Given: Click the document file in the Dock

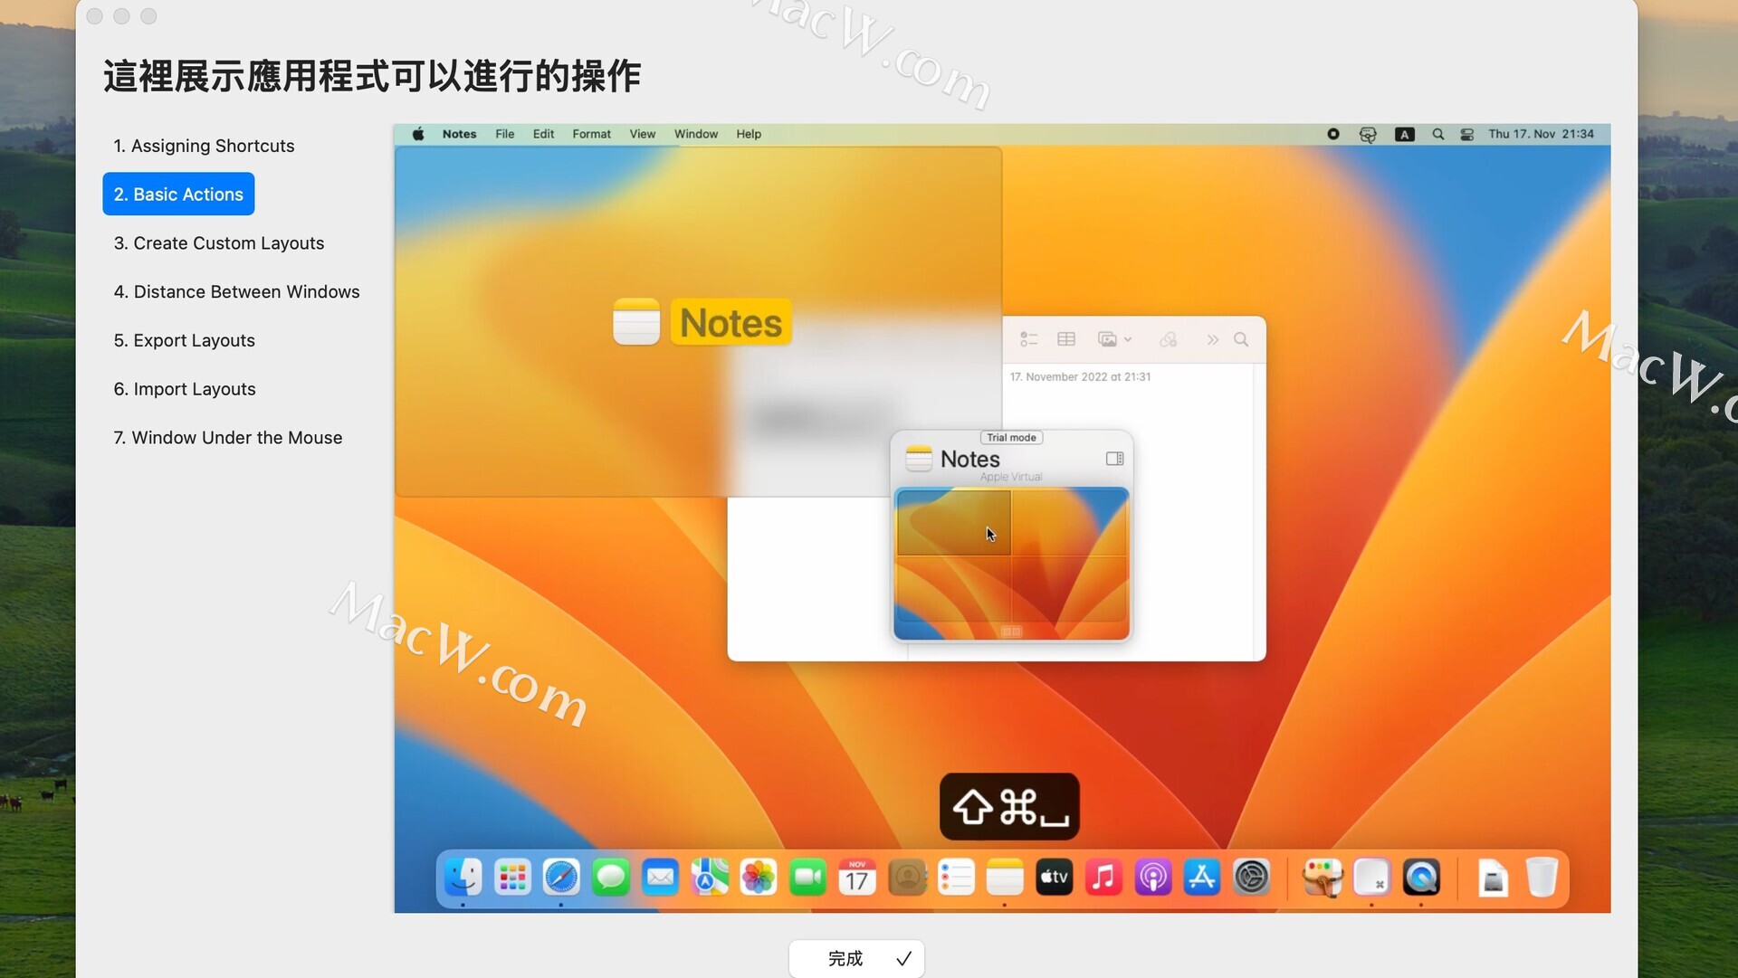Looking at the screenshot, I should (x=1493, y=878).
